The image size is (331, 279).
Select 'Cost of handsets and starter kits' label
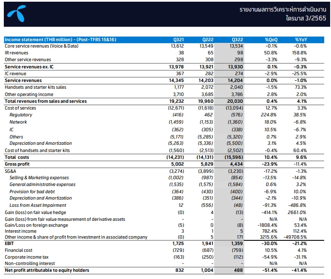coord(37,150)
